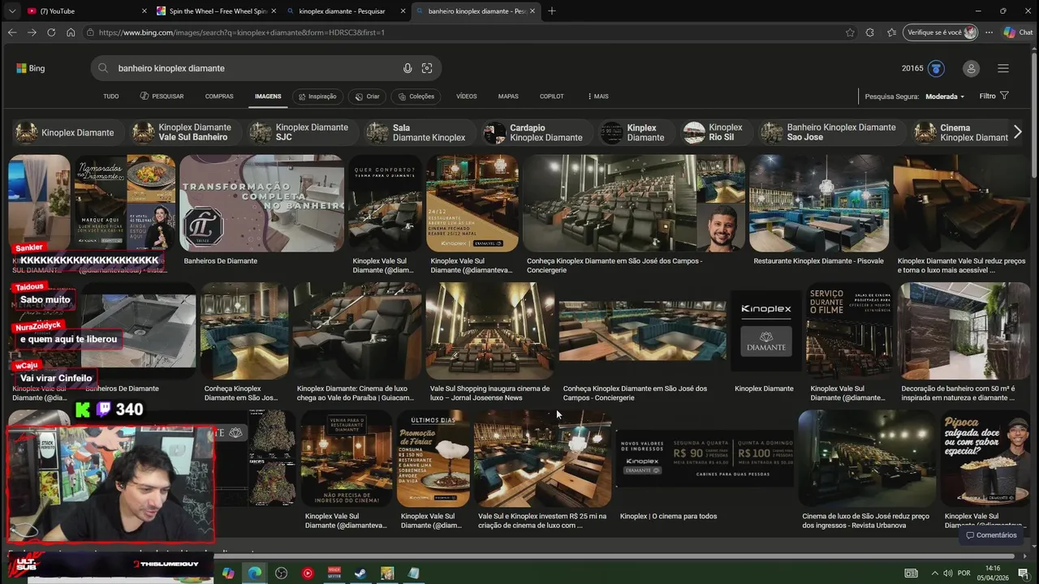Open a new browser tab
1039x584 pixels.
(552, 11)
